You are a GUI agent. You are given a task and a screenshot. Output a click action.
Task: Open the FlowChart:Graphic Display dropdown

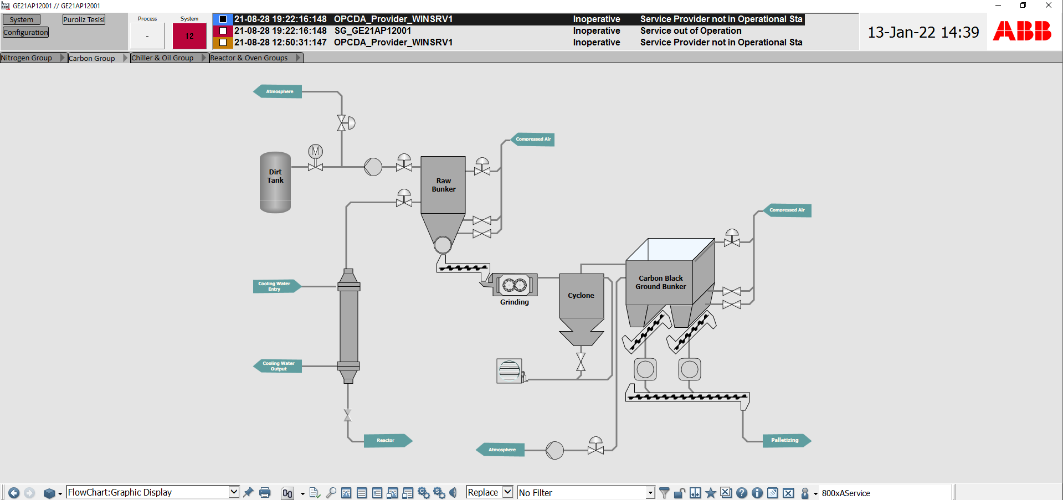click(234, 492)
